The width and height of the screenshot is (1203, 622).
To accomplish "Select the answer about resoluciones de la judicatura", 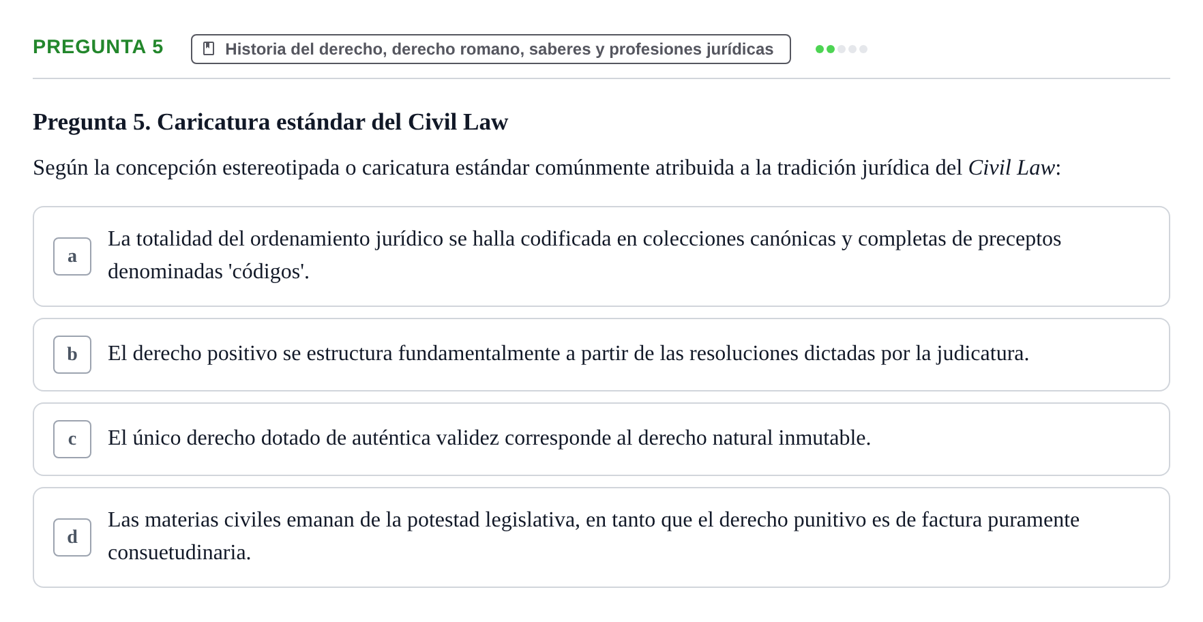I will tap(601, 355).
